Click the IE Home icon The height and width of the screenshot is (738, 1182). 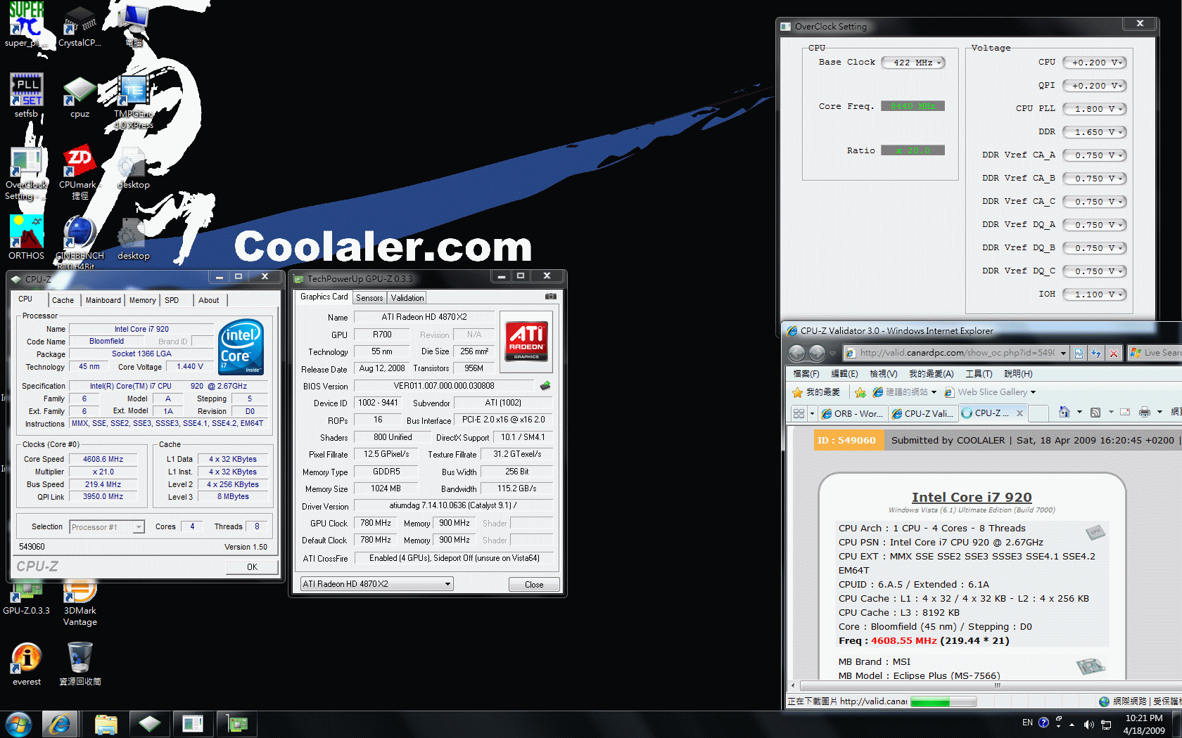click(1064, 413)
